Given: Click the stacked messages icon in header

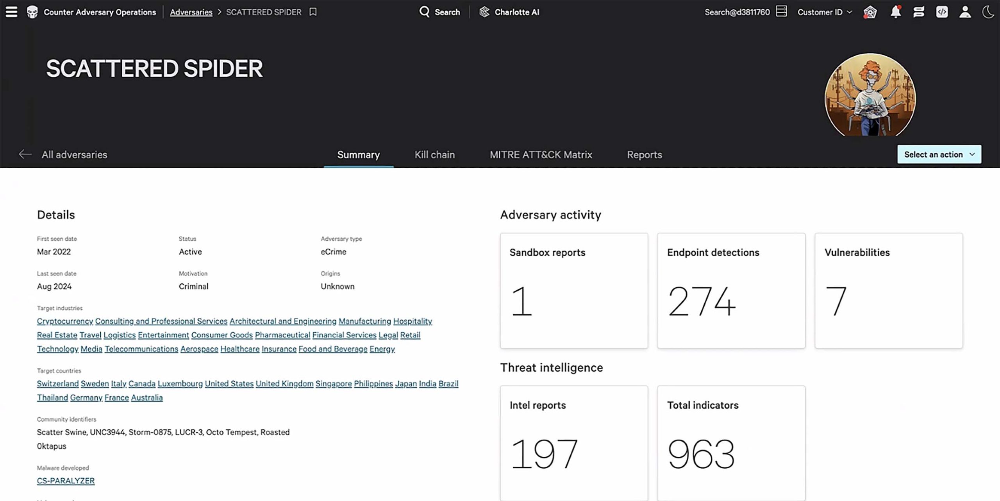Looking at the screenshot, I should [x=919, y=12].
